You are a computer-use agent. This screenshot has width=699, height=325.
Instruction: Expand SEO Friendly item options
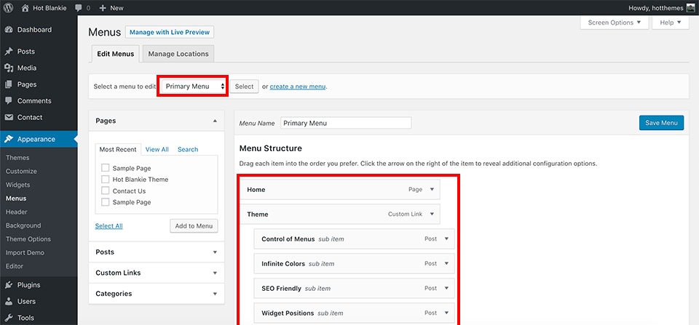(446, 288)
